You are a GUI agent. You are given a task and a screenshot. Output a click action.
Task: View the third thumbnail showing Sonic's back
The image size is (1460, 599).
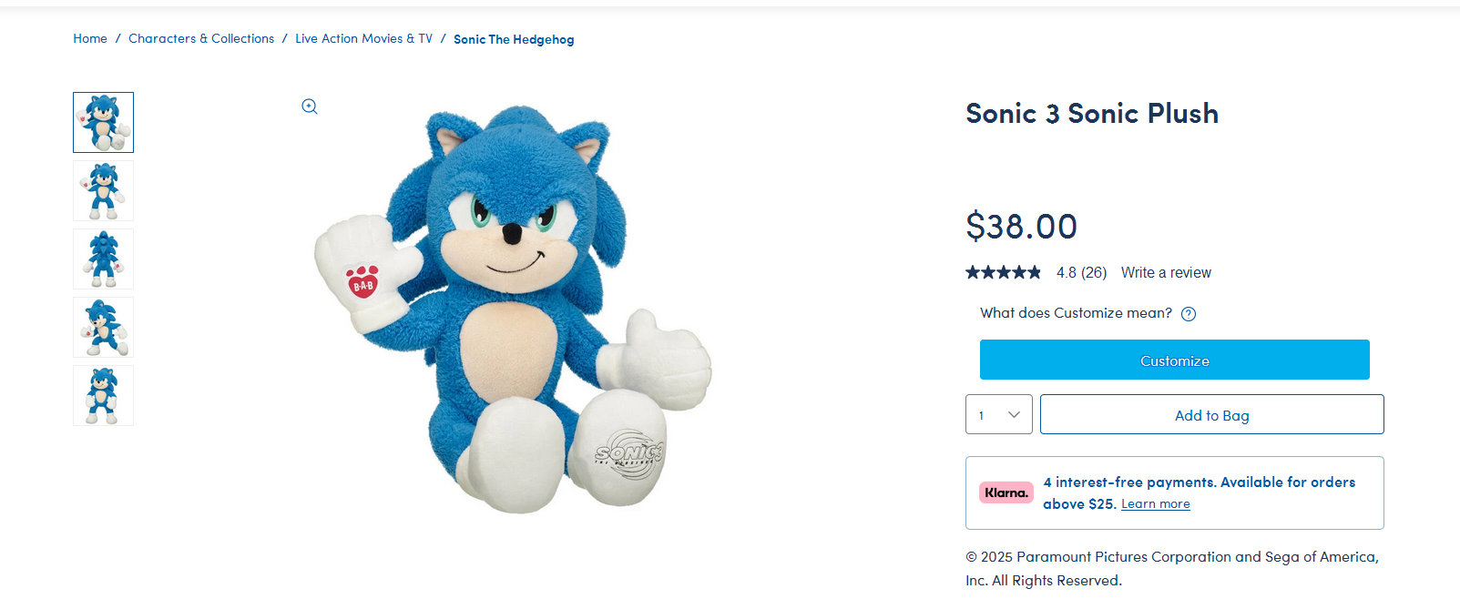[x=103, y=259]
